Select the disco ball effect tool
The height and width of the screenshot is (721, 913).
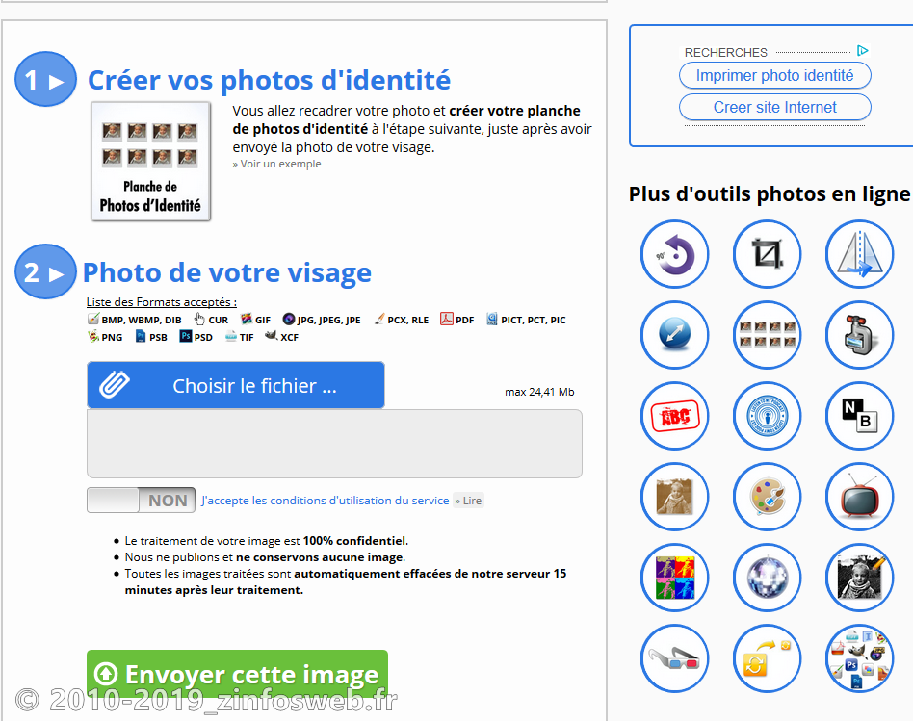click(x=767, y=578)
